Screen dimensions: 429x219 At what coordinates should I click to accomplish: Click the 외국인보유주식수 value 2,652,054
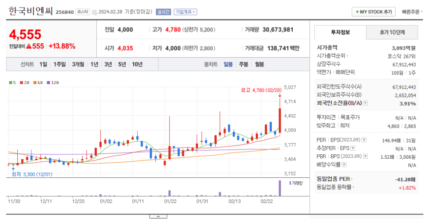[405, 95]
